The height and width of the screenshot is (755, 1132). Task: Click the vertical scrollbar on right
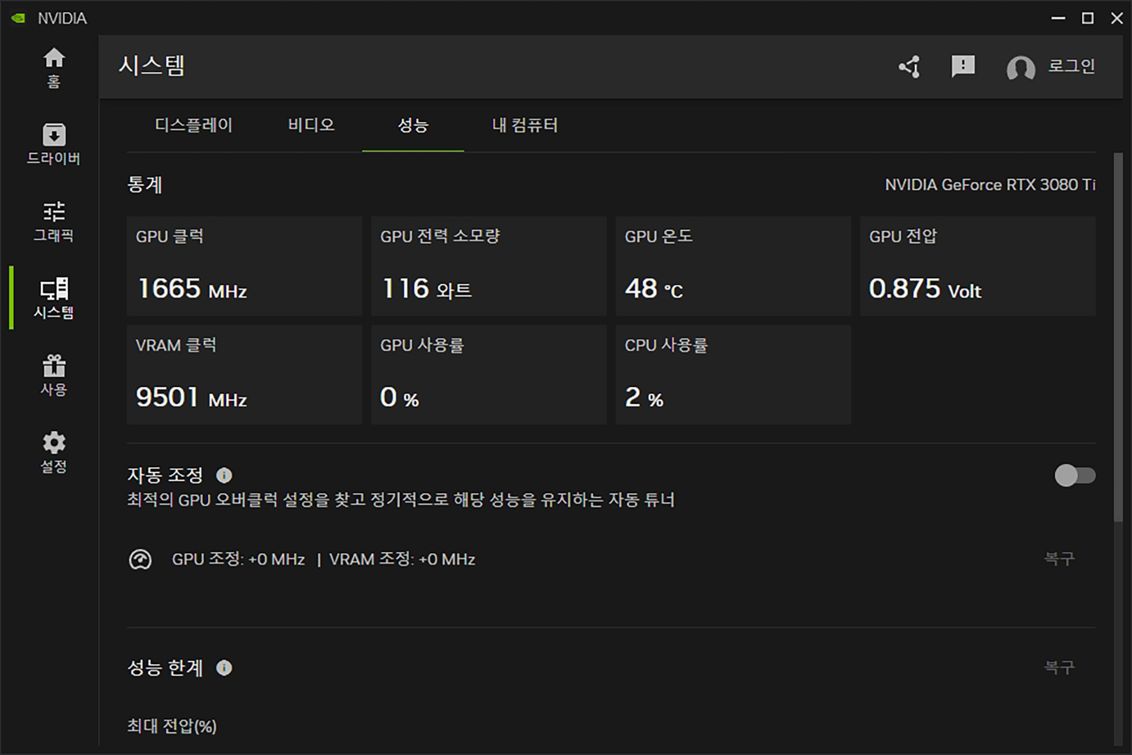(x=1118, y=340)
